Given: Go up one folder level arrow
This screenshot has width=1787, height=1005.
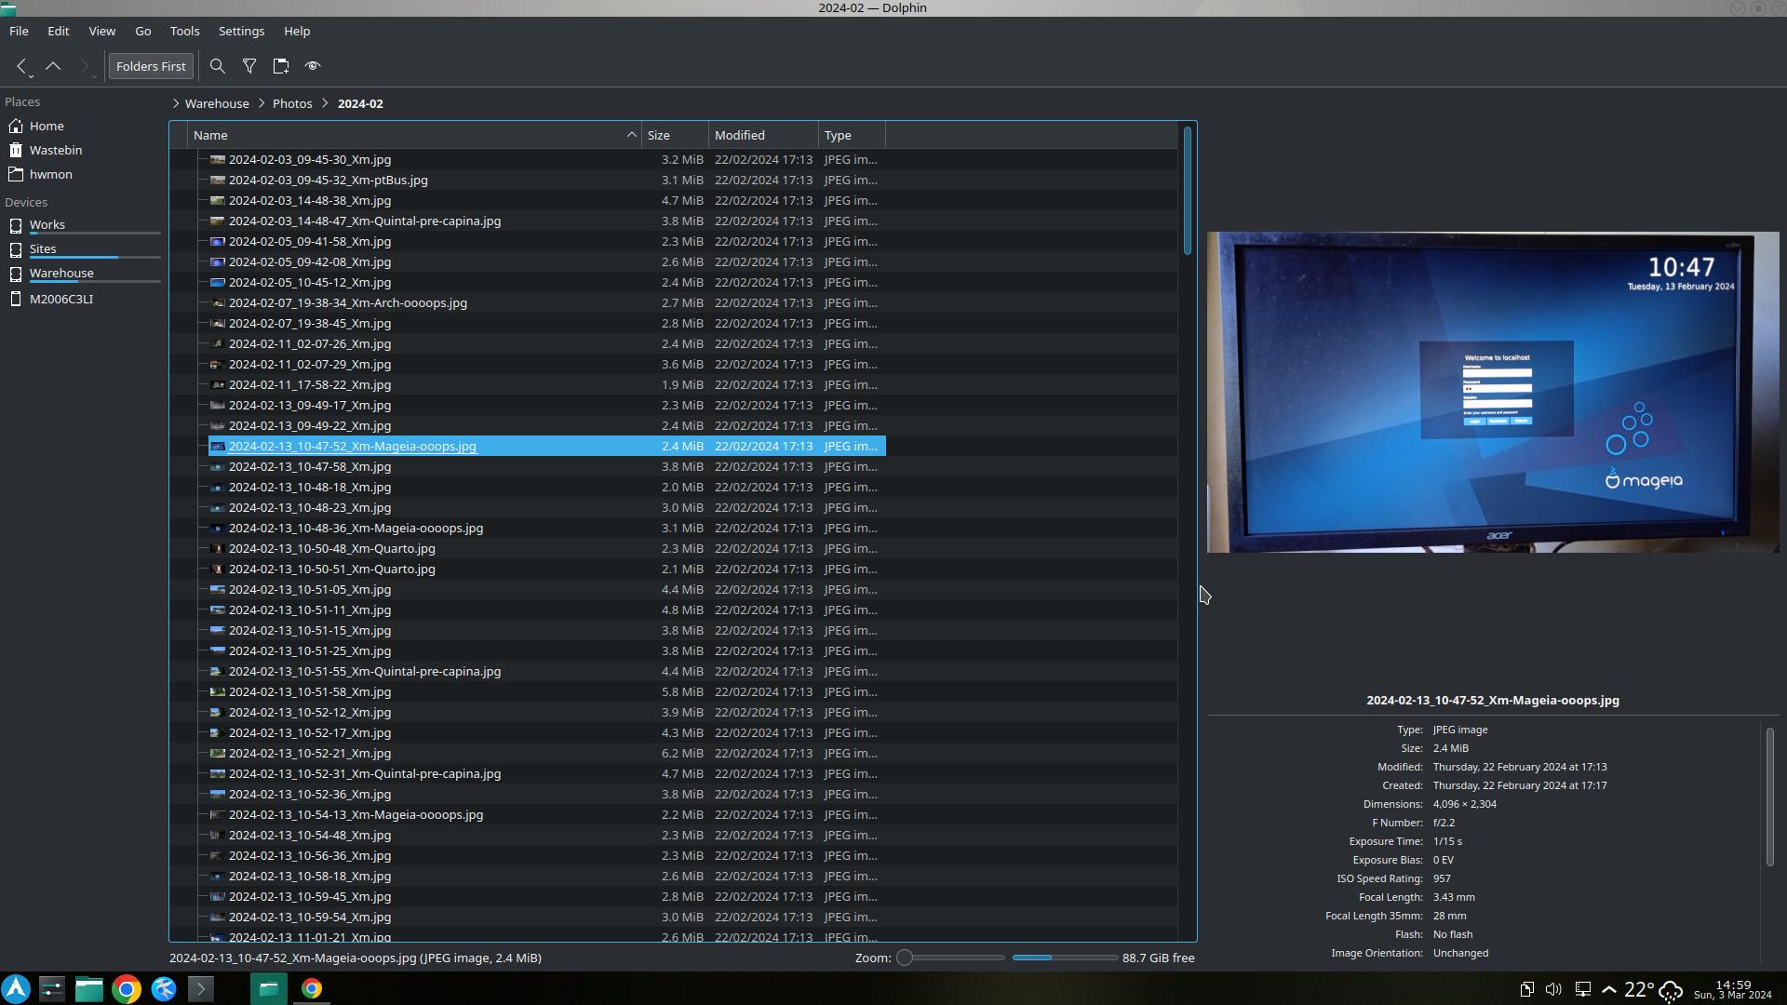Looking at the screenshot, I should point(53,66).
